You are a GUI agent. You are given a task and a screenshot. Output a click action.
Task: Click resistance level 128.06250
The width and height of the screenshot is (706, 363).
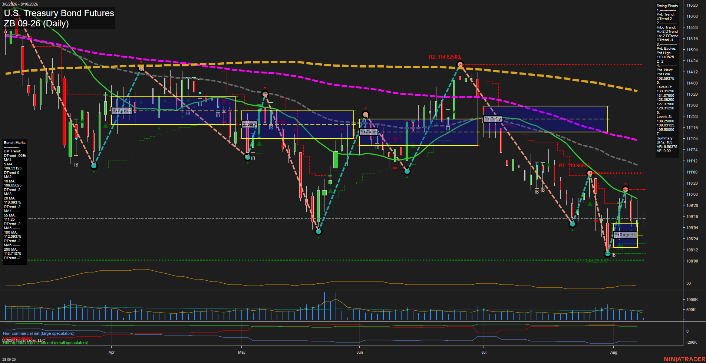click(666, 100)
